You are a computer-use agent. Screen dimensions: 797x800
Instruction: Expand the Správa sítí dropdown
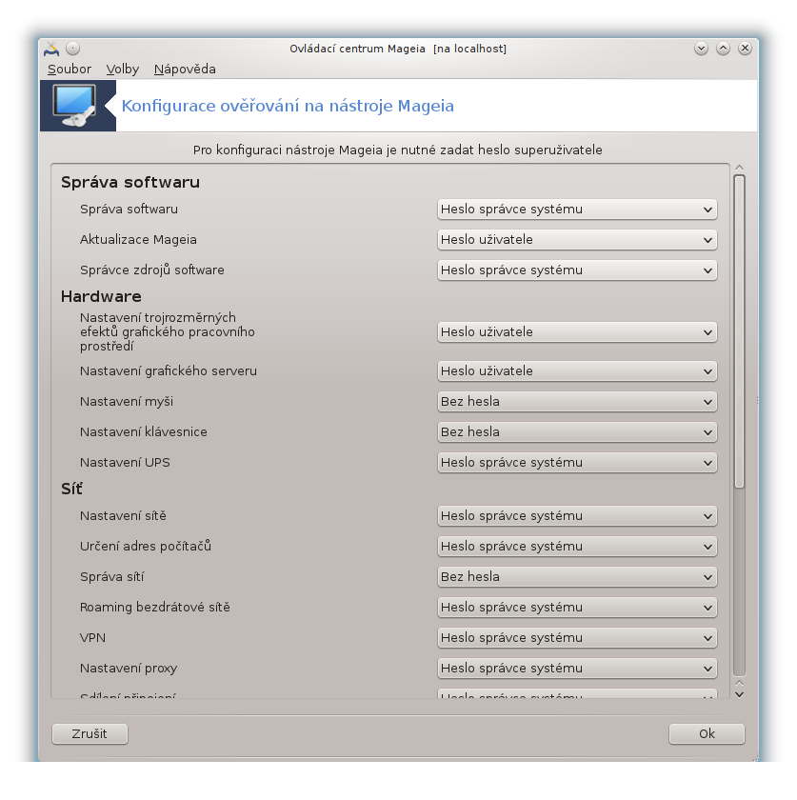[x=577, y=577]
